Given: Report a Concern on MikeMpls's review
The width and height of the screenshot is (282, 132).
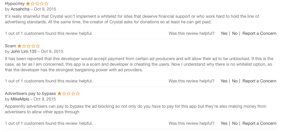Looking at the screenshot, I should click(259, 123).
